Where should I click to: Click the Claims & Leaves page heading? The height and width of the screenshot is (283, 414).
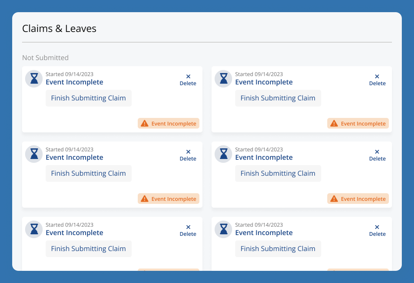click(x=59, y=29)
